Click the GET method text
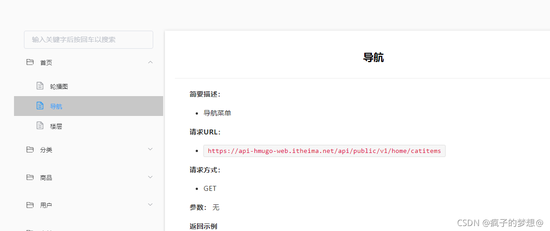This screenshot has width=550, height=231. coord(210,189)
